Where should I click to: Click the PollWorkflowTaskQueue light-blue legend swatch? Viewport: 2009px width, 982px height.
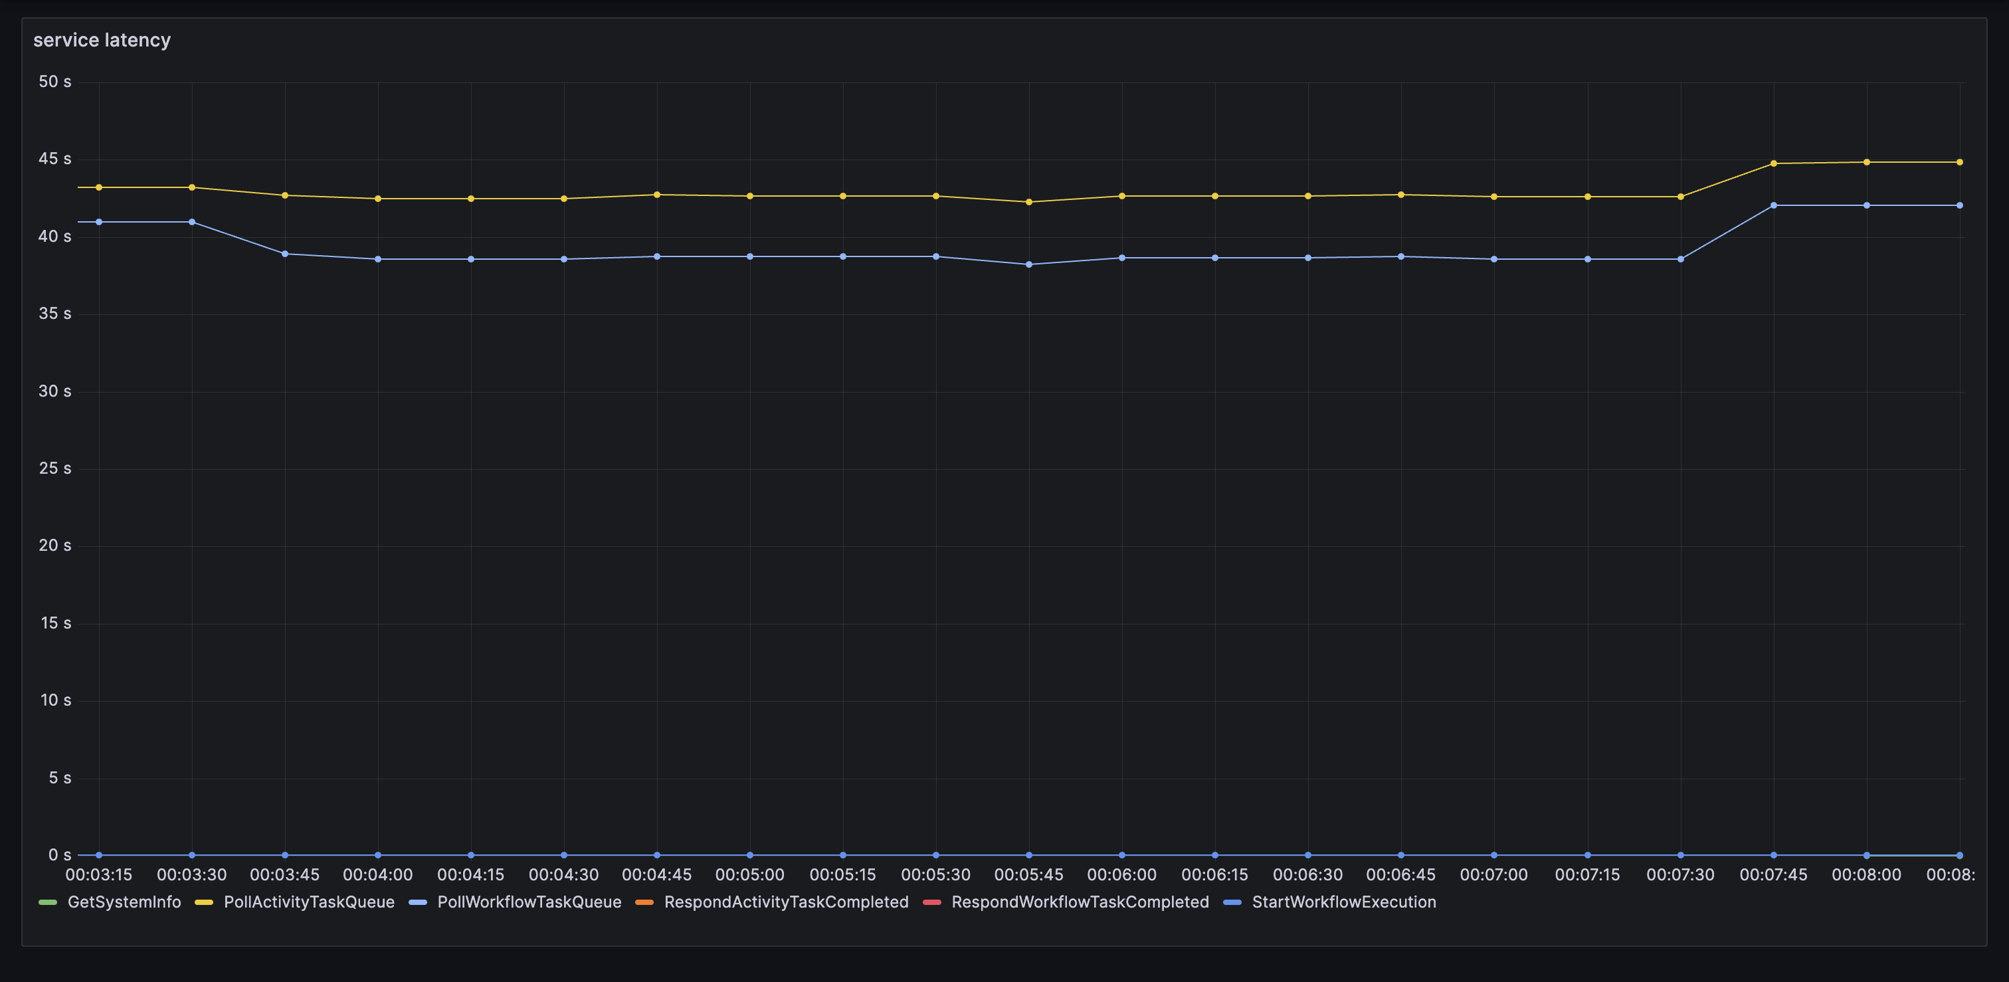tap(417, 902)
